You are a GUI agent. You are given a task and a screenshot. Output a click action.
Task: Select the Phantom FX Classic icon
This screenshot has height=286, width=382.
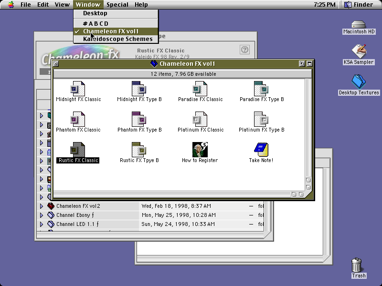pyautogui.click(x=78, y=119)
